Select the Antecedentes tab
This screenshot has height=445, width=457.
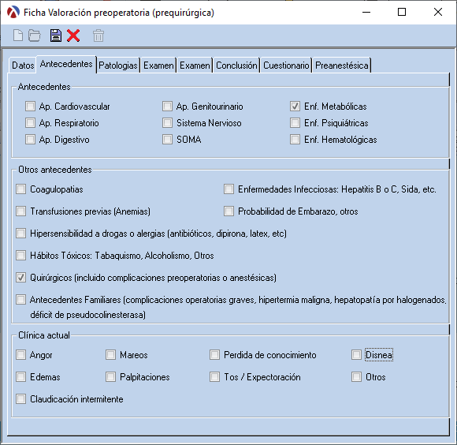point(66,64)
